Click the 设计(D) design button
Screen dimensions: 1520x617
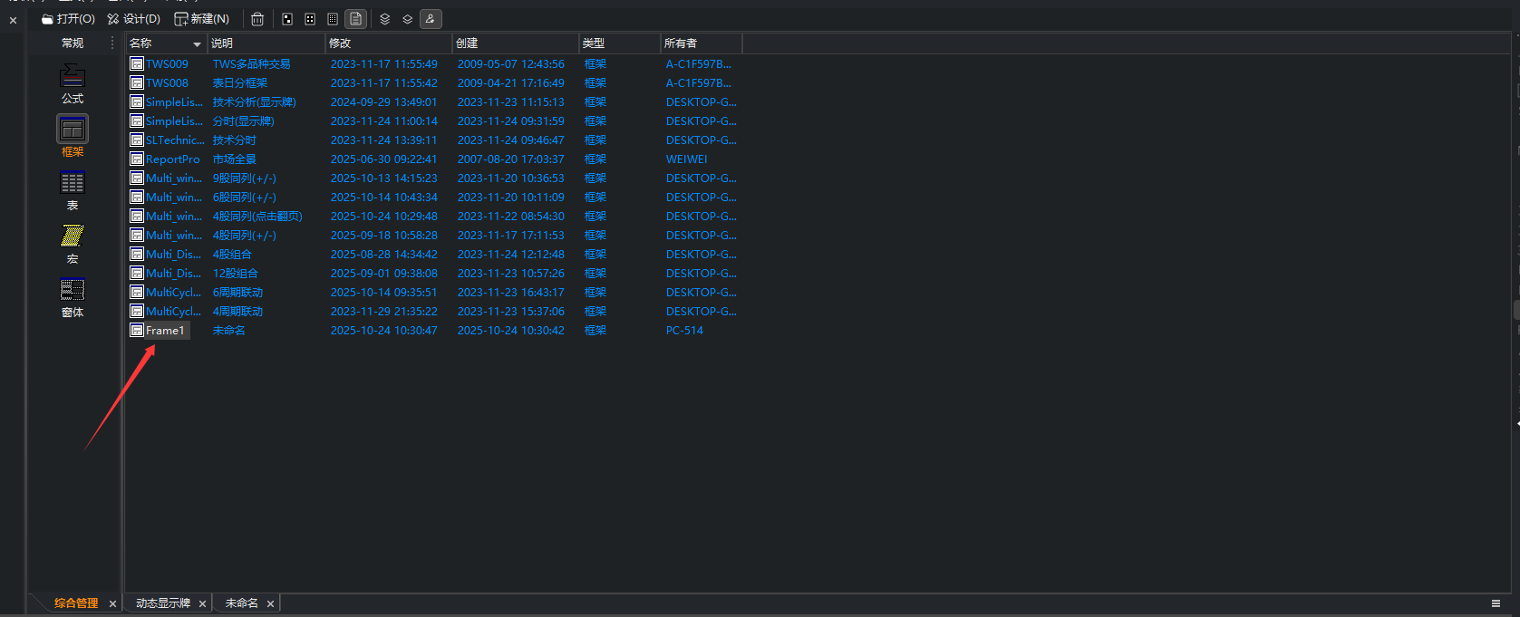(x=133, y=19)
